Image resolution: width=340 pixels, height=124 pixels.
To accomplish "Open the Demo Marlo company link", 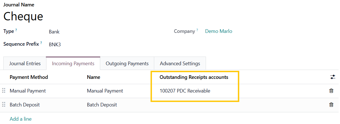I will (x=219, y=31).
